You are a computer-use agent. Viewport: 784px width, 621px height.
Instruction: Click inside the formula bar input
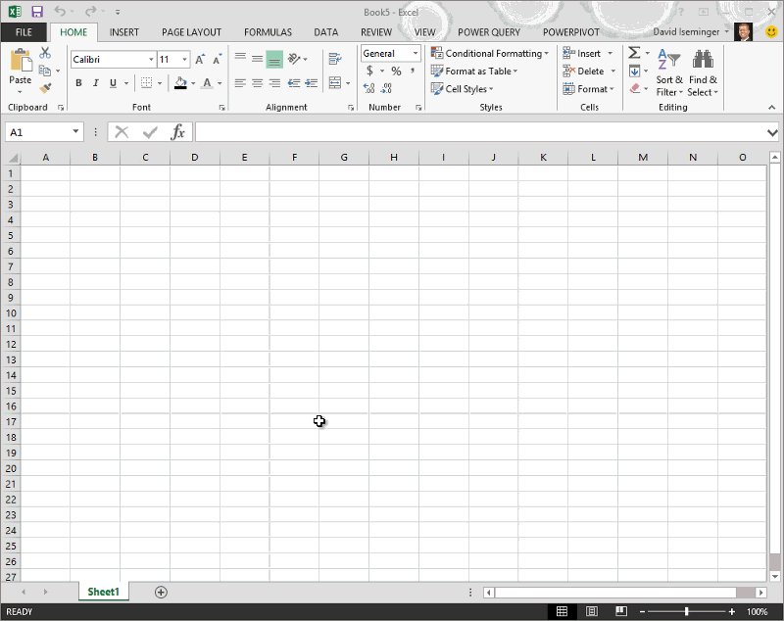coord(480,132)
